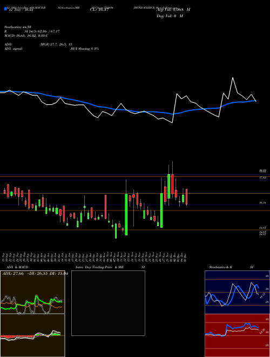Open the blue Stochastics chart panel

click(x=237, y=292)
